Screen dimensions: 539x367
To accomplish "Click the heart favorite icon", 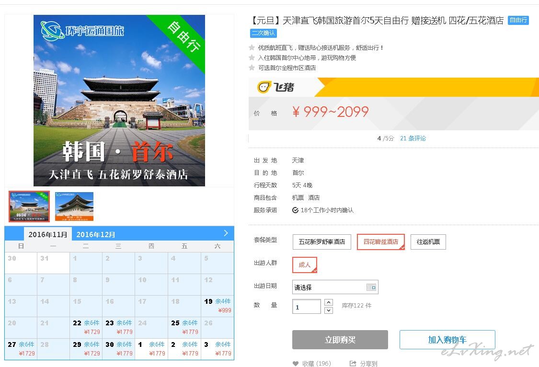I will pos(295,363).
